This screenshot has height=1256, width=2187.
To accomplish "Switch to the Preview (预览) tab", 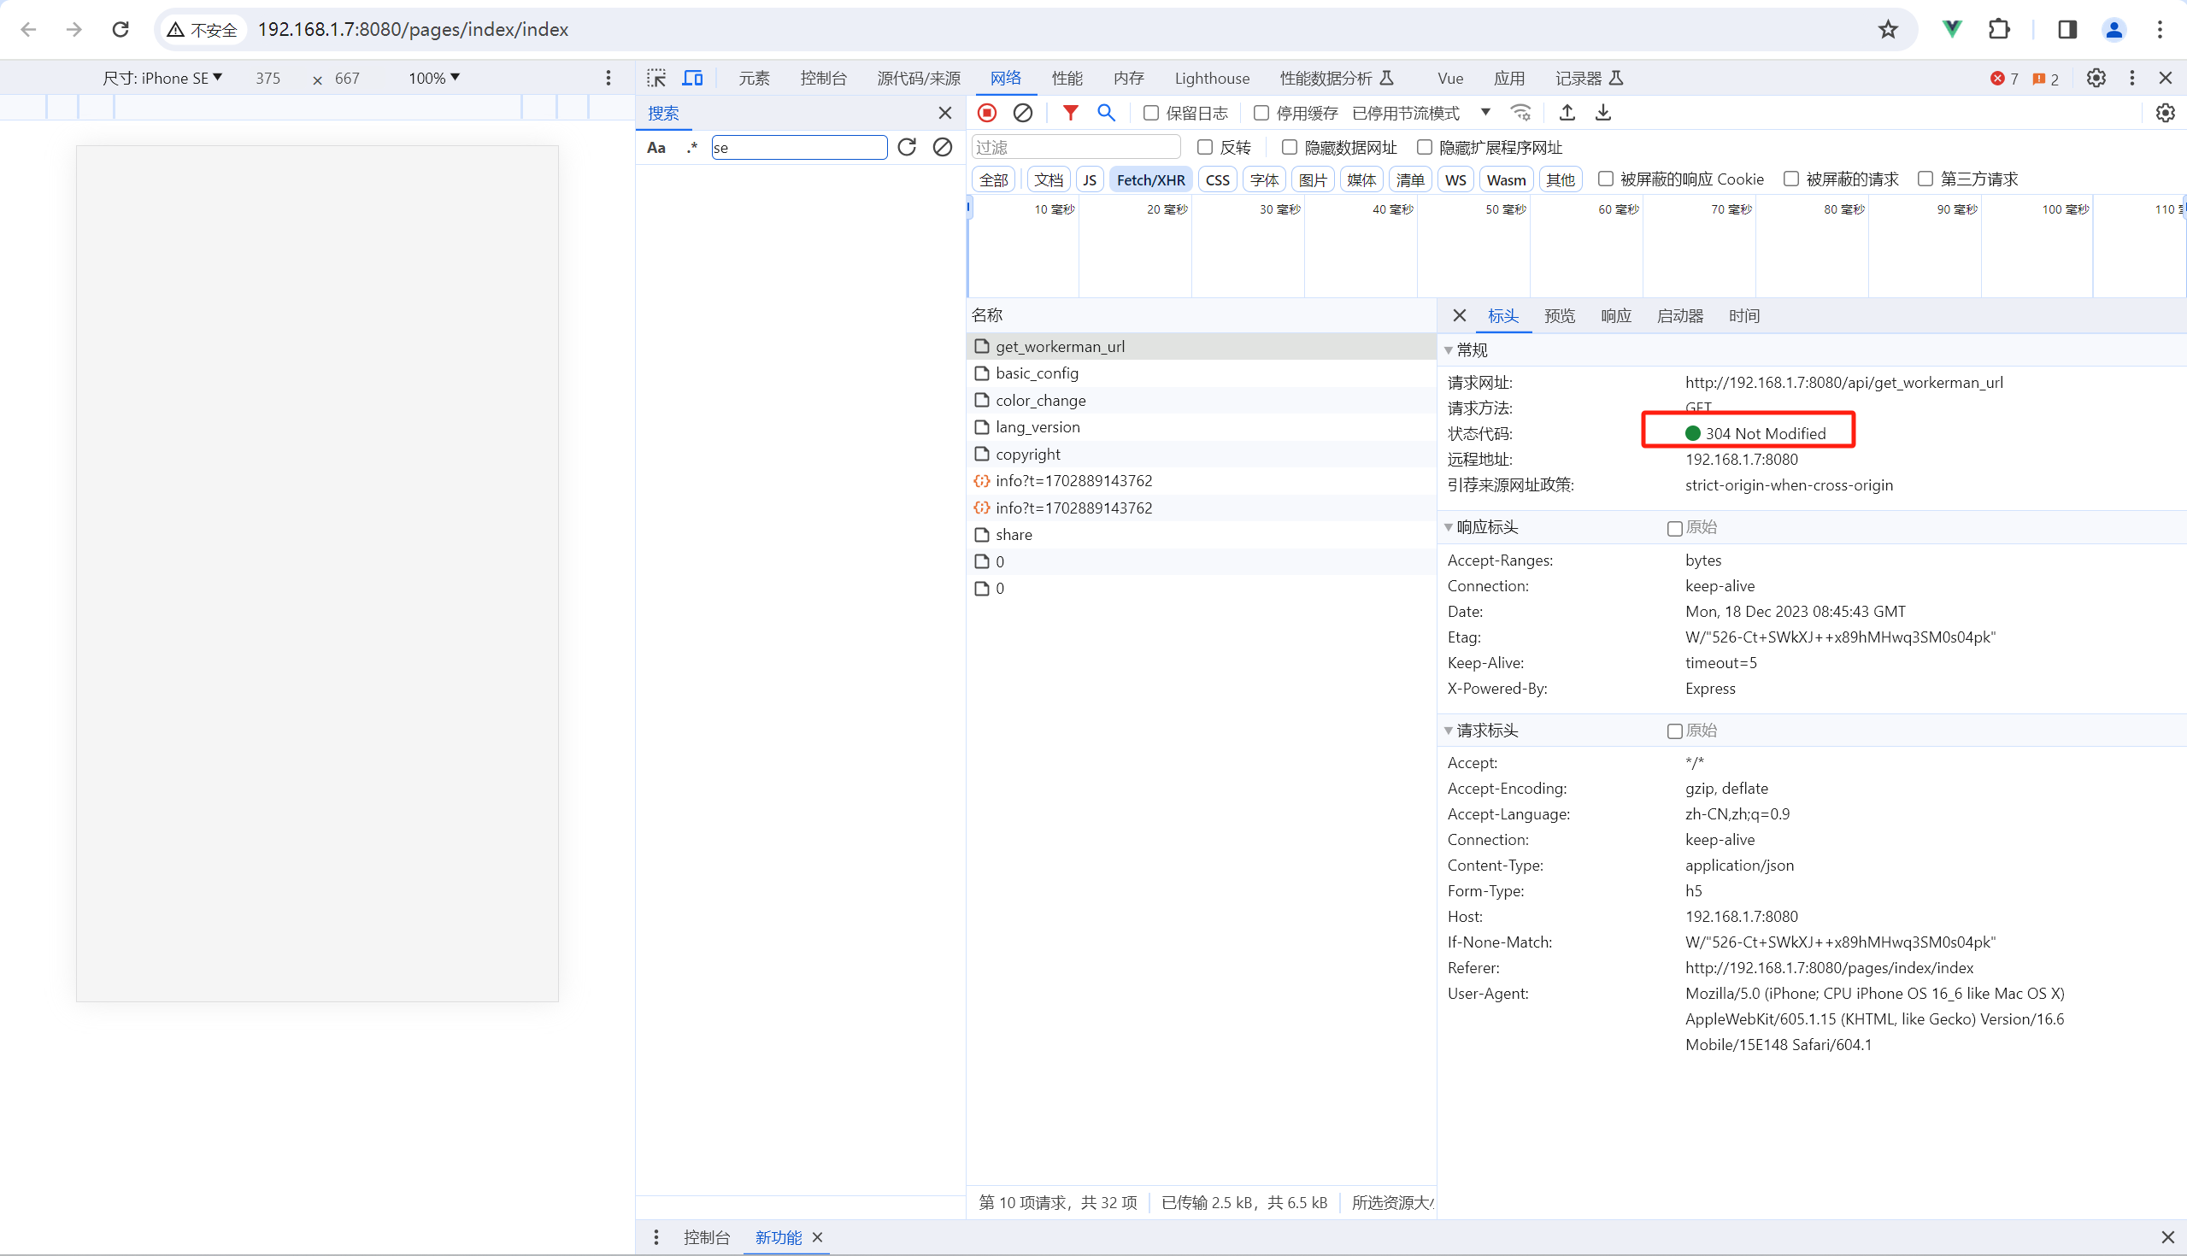I will (x=1559, y=316).
